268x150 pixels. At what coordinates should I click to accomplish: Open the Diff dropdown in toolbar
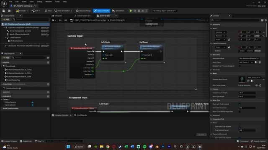(36, 11)
